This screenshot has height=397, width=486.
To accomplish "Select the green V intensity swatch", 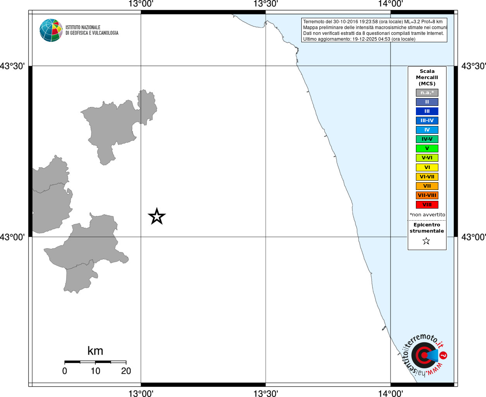I will [x=427, y=148].
